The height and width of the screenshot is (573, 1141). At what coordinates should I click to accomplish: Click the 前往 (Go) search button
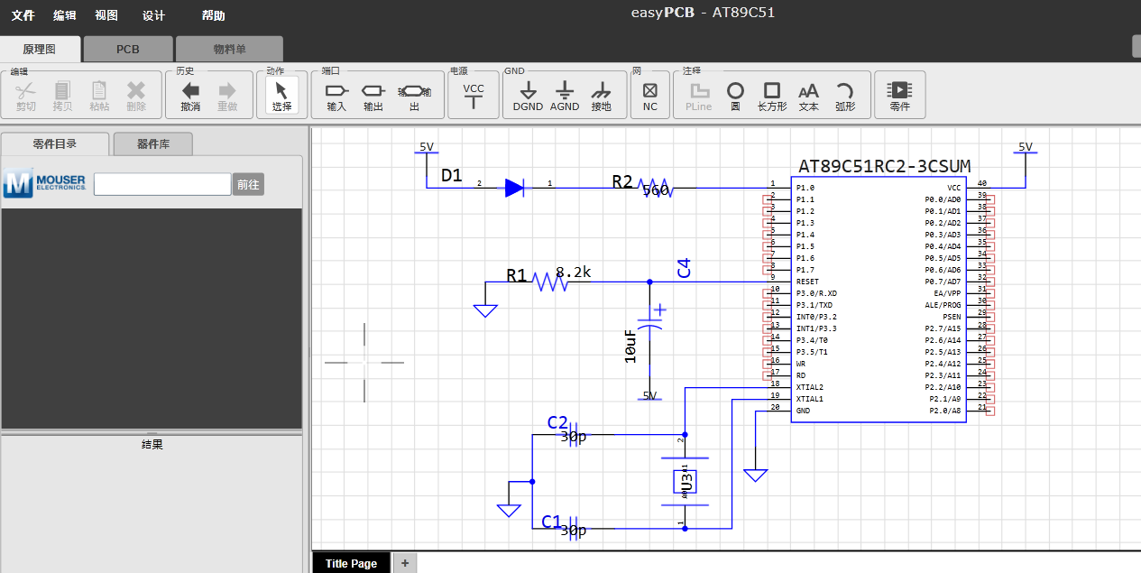248,184
